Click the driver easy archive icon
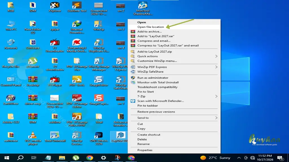 [33, 100]
